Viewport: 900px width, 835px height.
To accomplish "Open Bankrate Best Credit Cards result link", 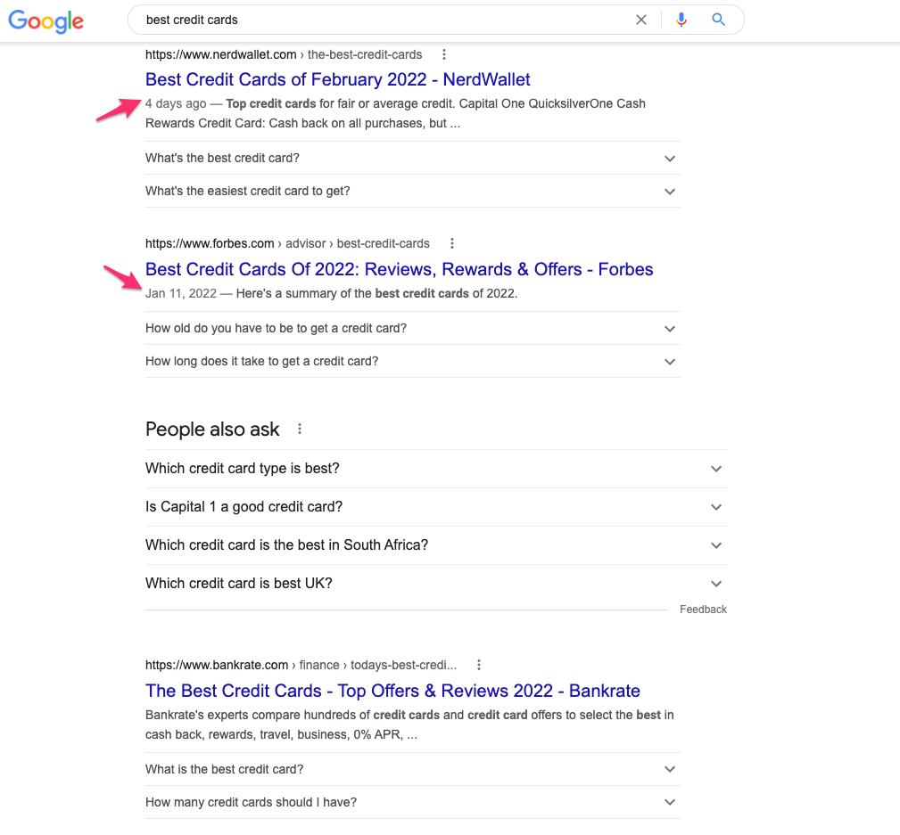I will click(392, 691).
